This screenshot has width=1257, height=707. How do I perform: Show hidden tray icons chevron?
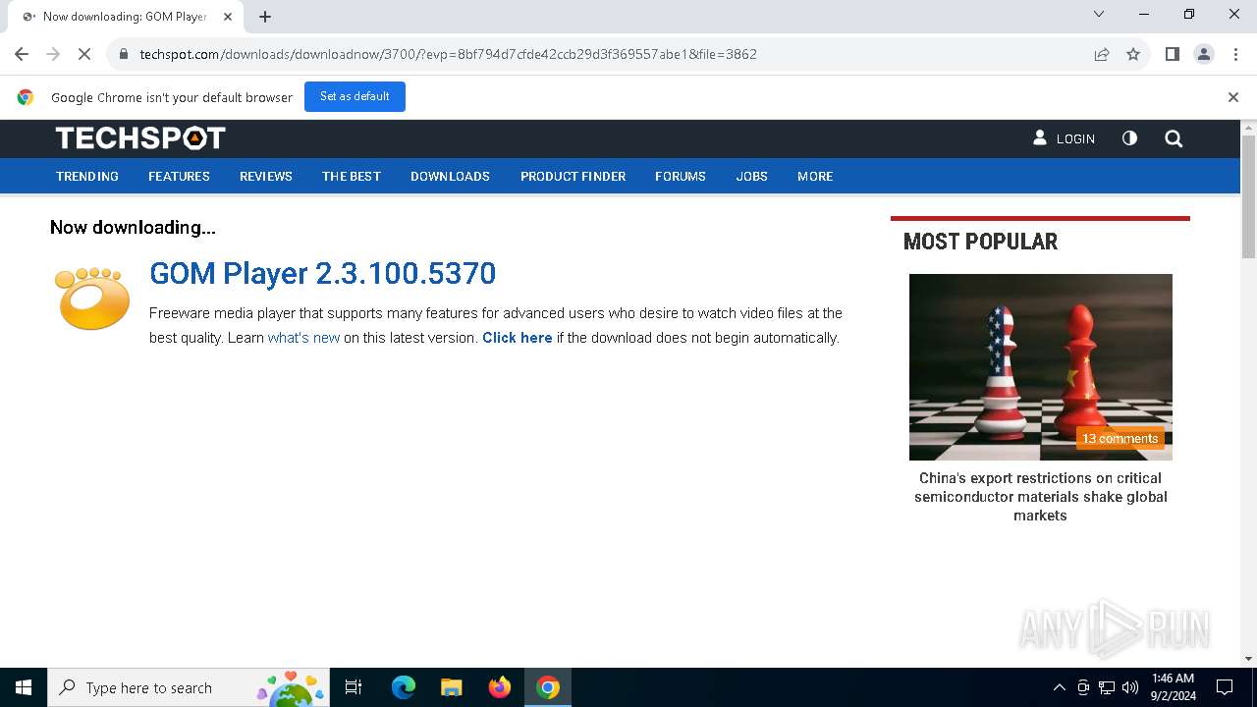(1059, 687)
